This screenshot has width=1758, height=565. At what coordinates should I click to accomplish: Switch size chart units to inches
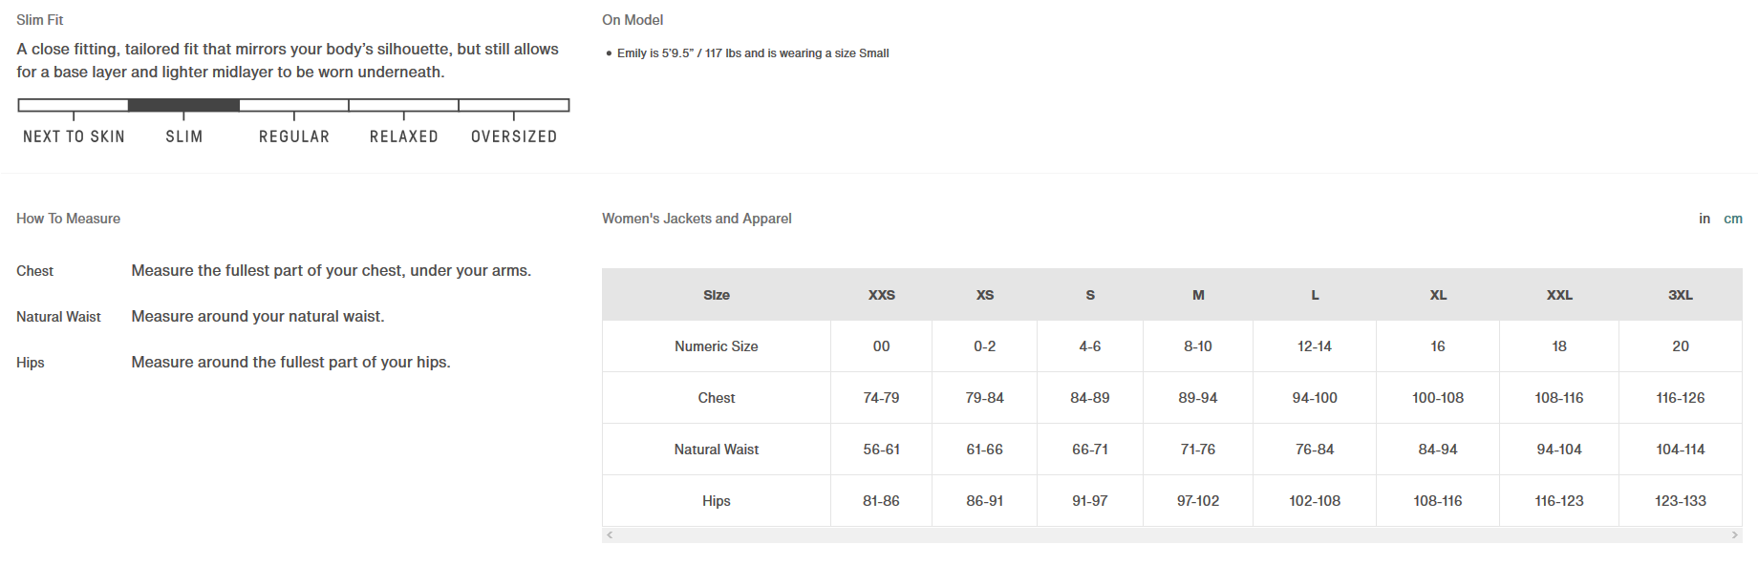click(1704, 219)
